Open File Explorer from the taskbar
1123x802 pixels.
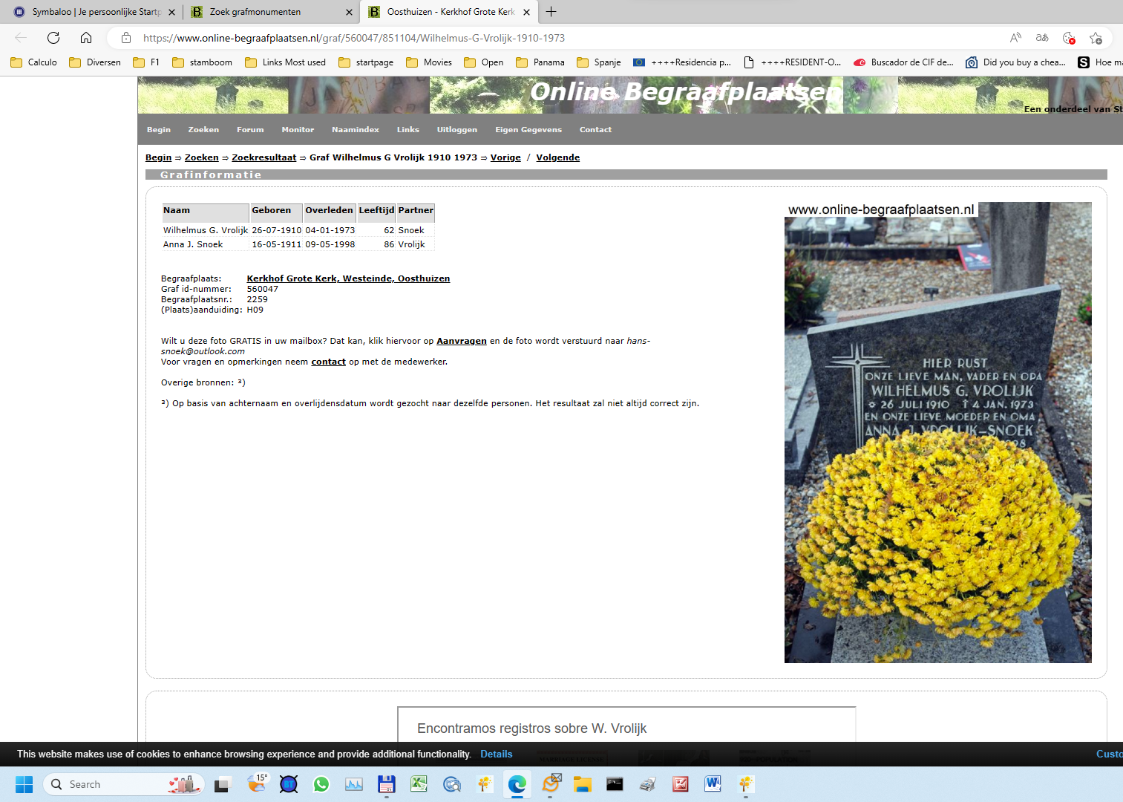tap(582, 784)
